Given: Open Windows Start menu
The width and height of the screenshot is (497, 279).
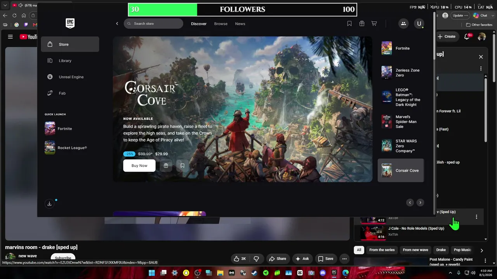Looking at the screenshot, I should pyautogui.click(x=151, y=273).
